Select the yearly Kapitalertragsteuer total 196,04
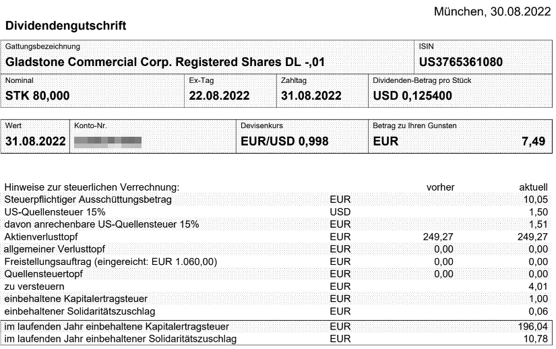Screen dimensions: 556x349 532,326
